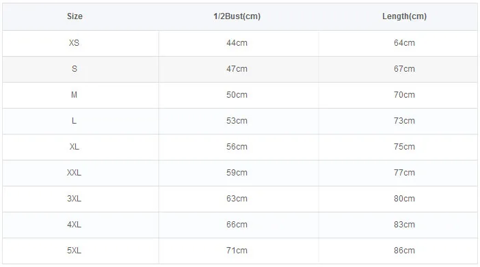
Task: Select the 5XL size cell
Action: (x=74, y=251)
